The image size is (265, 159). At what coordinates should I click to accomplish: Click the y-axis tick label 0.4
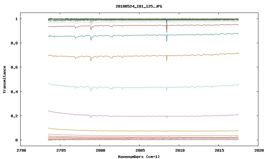(14, 91)
